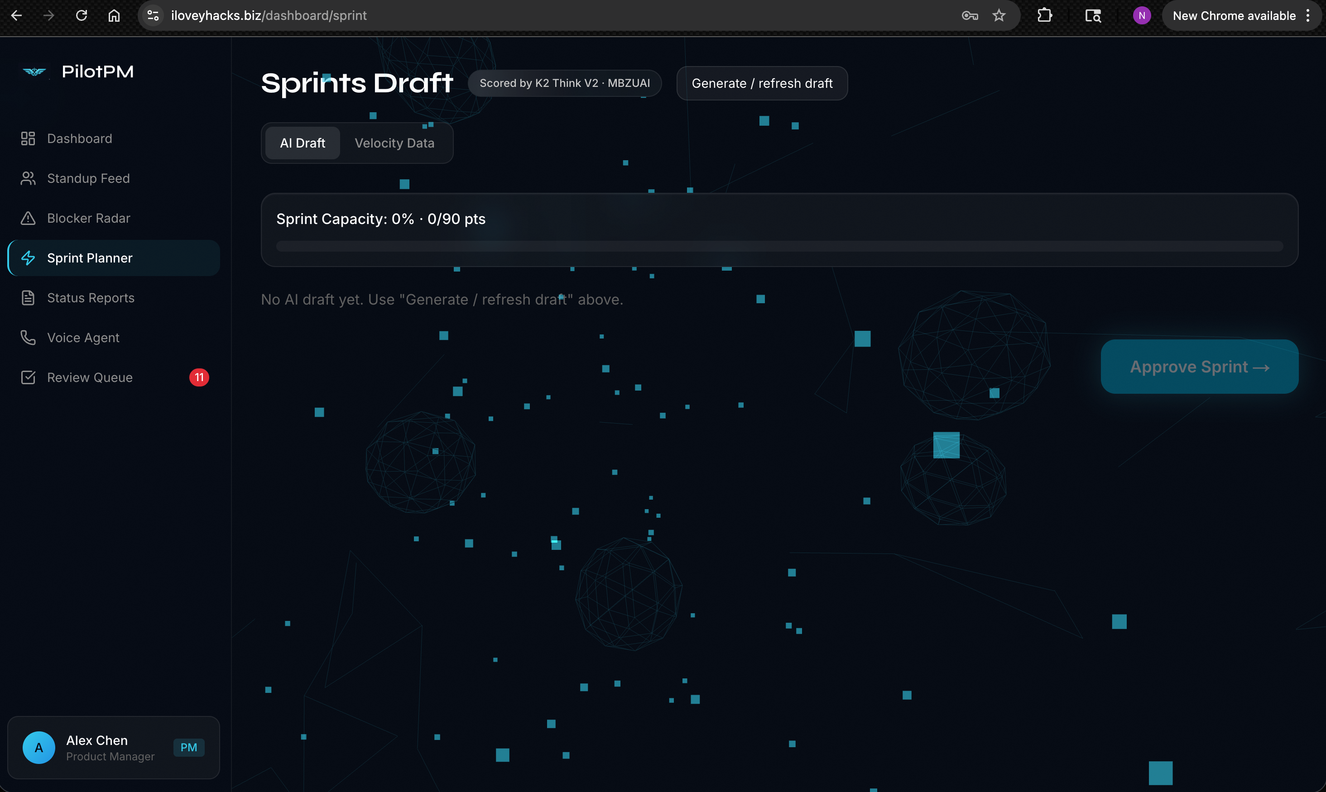This screenshot has height=792, width=1326.
Task: Select the AI Draft tab
Action: click(x=302, y=143)
